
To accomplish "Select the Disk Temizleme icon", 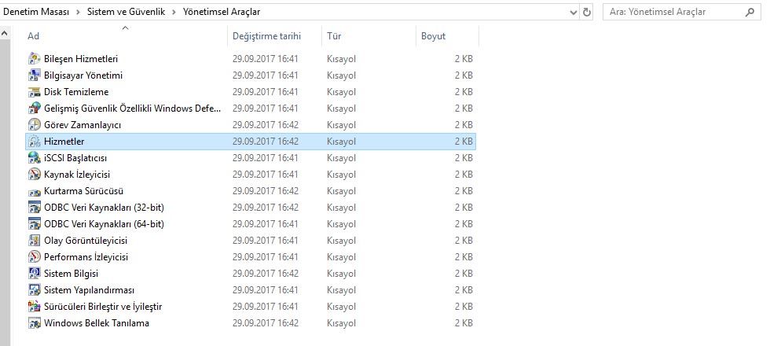I will coord(35,92).
